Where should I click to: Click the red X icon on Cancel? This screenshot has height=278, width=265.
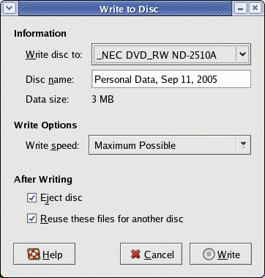(x=135, y=255)
